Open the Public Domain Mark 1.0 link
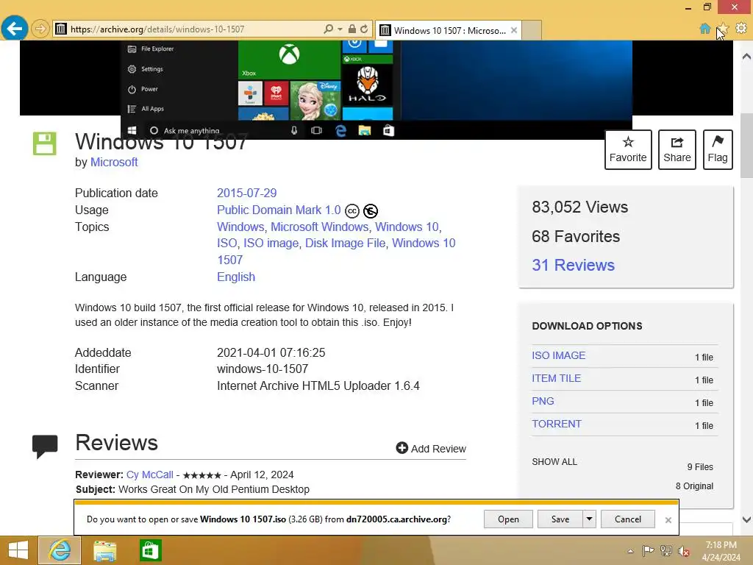 coord(279,210)
